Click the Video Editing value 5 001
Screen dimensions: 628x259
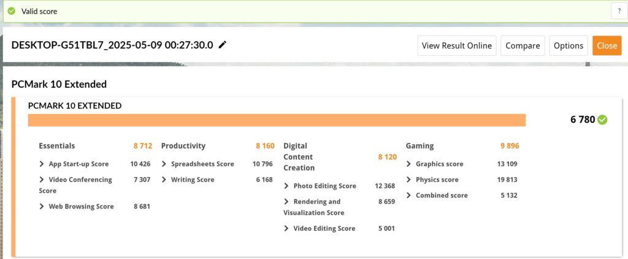[386, 228]
